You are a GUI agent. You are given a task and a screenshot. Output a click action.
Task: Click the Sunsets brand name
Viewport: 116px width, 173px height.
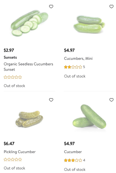pos(10,57)
